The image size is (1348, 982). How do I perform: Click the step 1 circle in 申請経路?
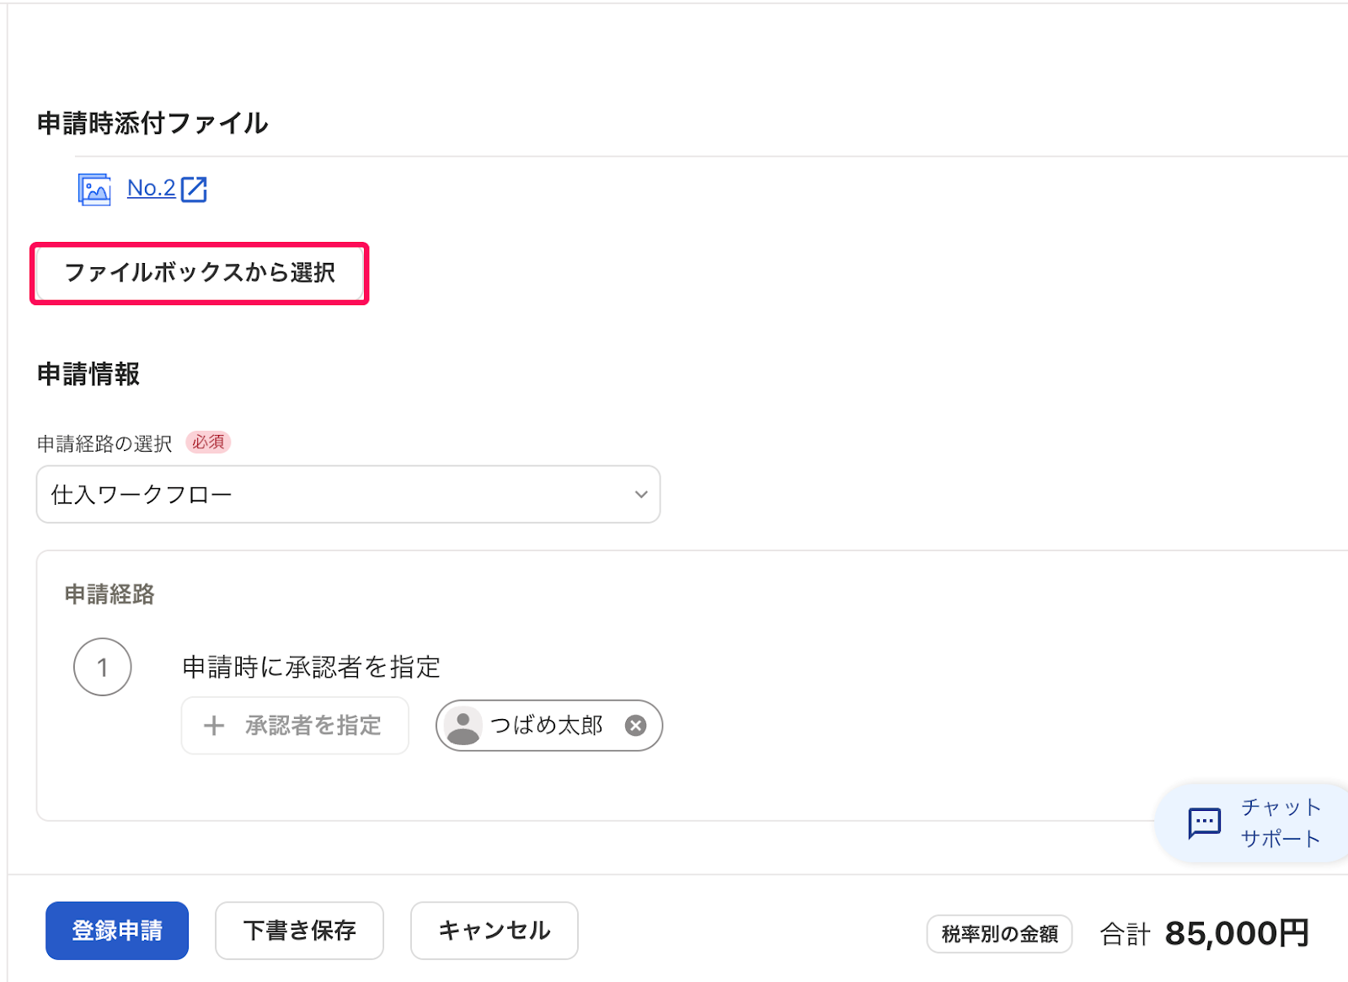(x=103, y=667)
